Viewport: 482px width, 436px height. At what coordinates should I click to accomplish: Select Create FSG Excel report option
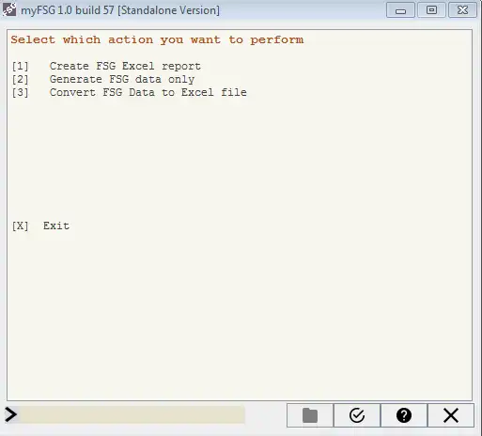pos(106,66)
